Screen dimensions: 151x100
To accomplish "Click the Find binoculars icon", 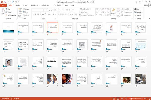I will pos(135,9).
